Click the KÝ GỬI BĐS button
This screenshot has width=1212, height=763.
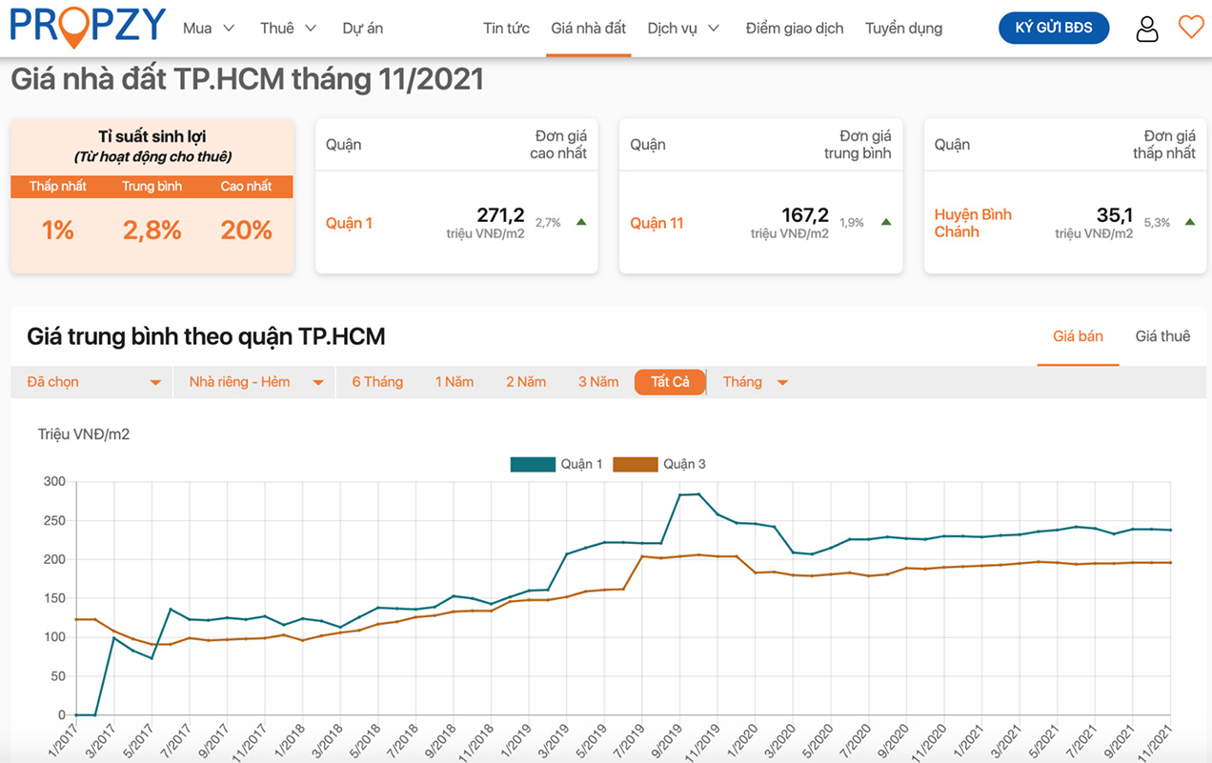(x=1053, y=28)
